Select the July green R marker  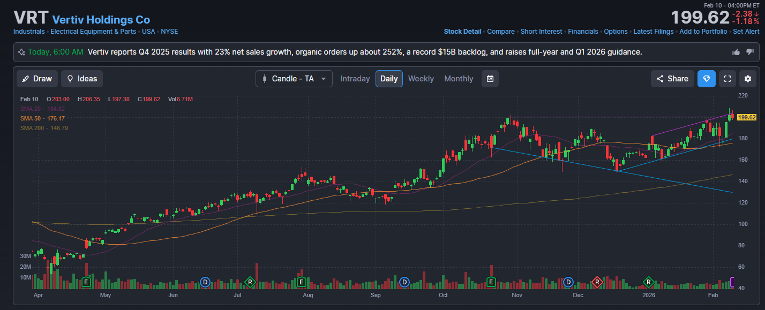pos(249,282)
